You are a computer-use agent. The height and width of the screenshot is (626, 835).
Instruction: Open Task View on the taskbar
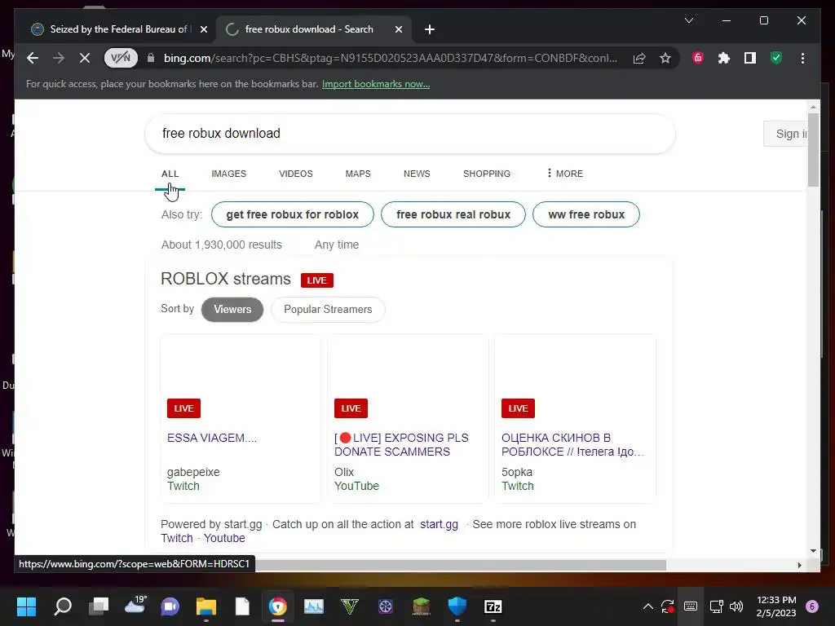(x=99, y=606)
